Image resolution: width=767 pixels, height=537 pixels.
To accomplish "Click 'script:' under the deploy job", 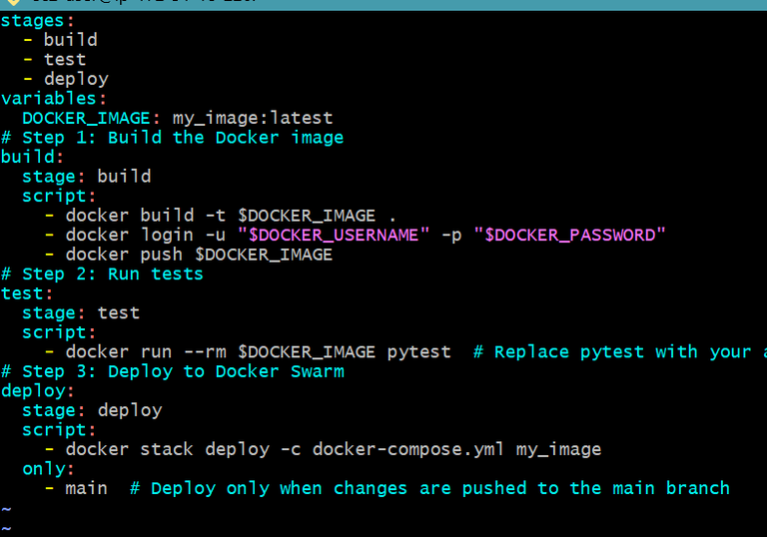I will [x=59, y=430].
